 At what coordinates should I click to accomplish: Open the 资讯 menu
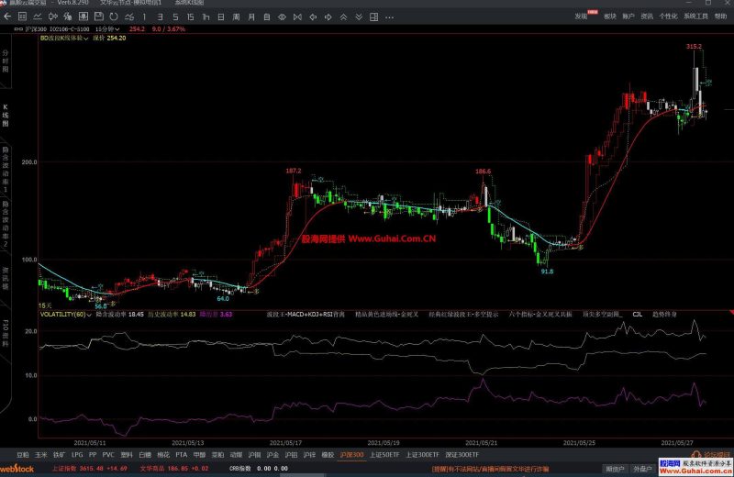[x=647, y=17]
